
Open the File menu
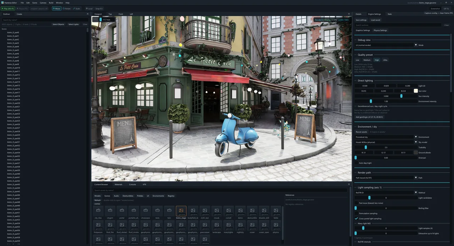click(x=22, y=3)
